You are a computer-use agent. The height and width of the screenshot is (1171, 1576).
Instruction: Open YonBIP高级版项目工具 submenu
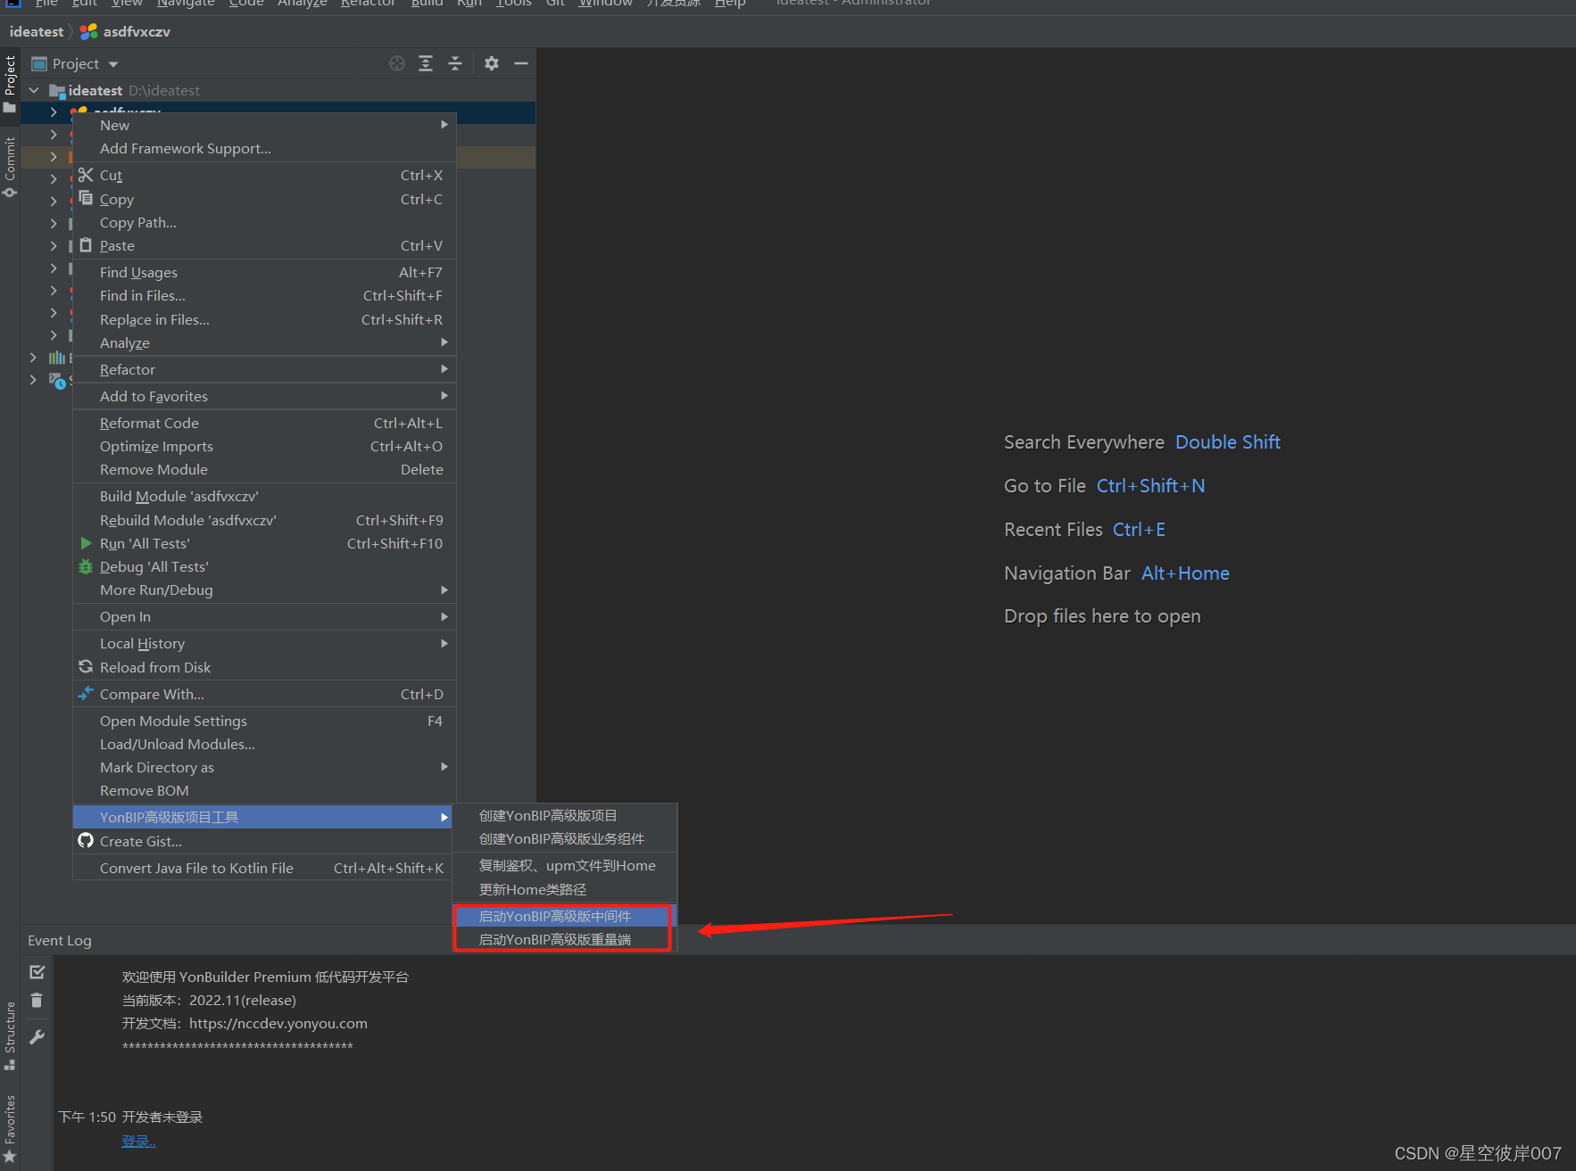[264, 818]
